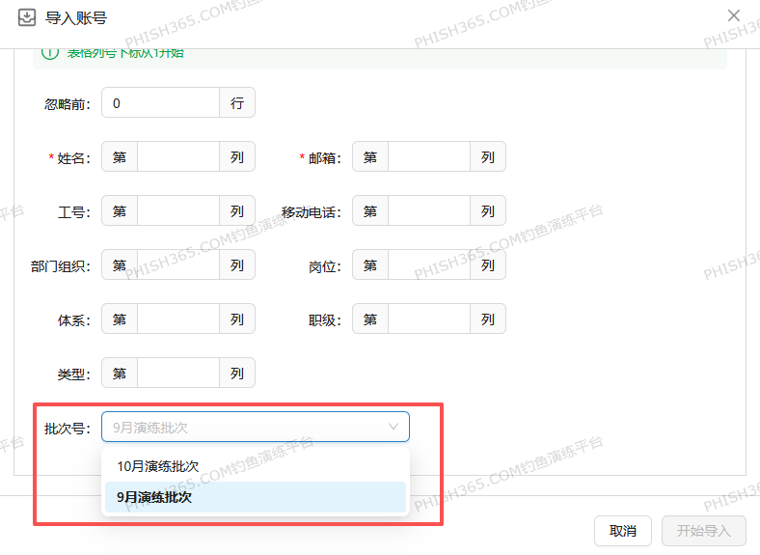Click into the 移动电话 column input
This screenshot has width=760, height=555.
tap(428, 211)
